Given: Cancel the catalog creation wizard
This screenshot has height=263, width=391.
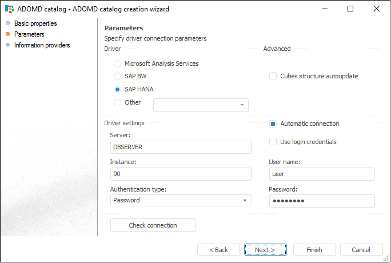Looking at the screenshot, I should point(361,250).
